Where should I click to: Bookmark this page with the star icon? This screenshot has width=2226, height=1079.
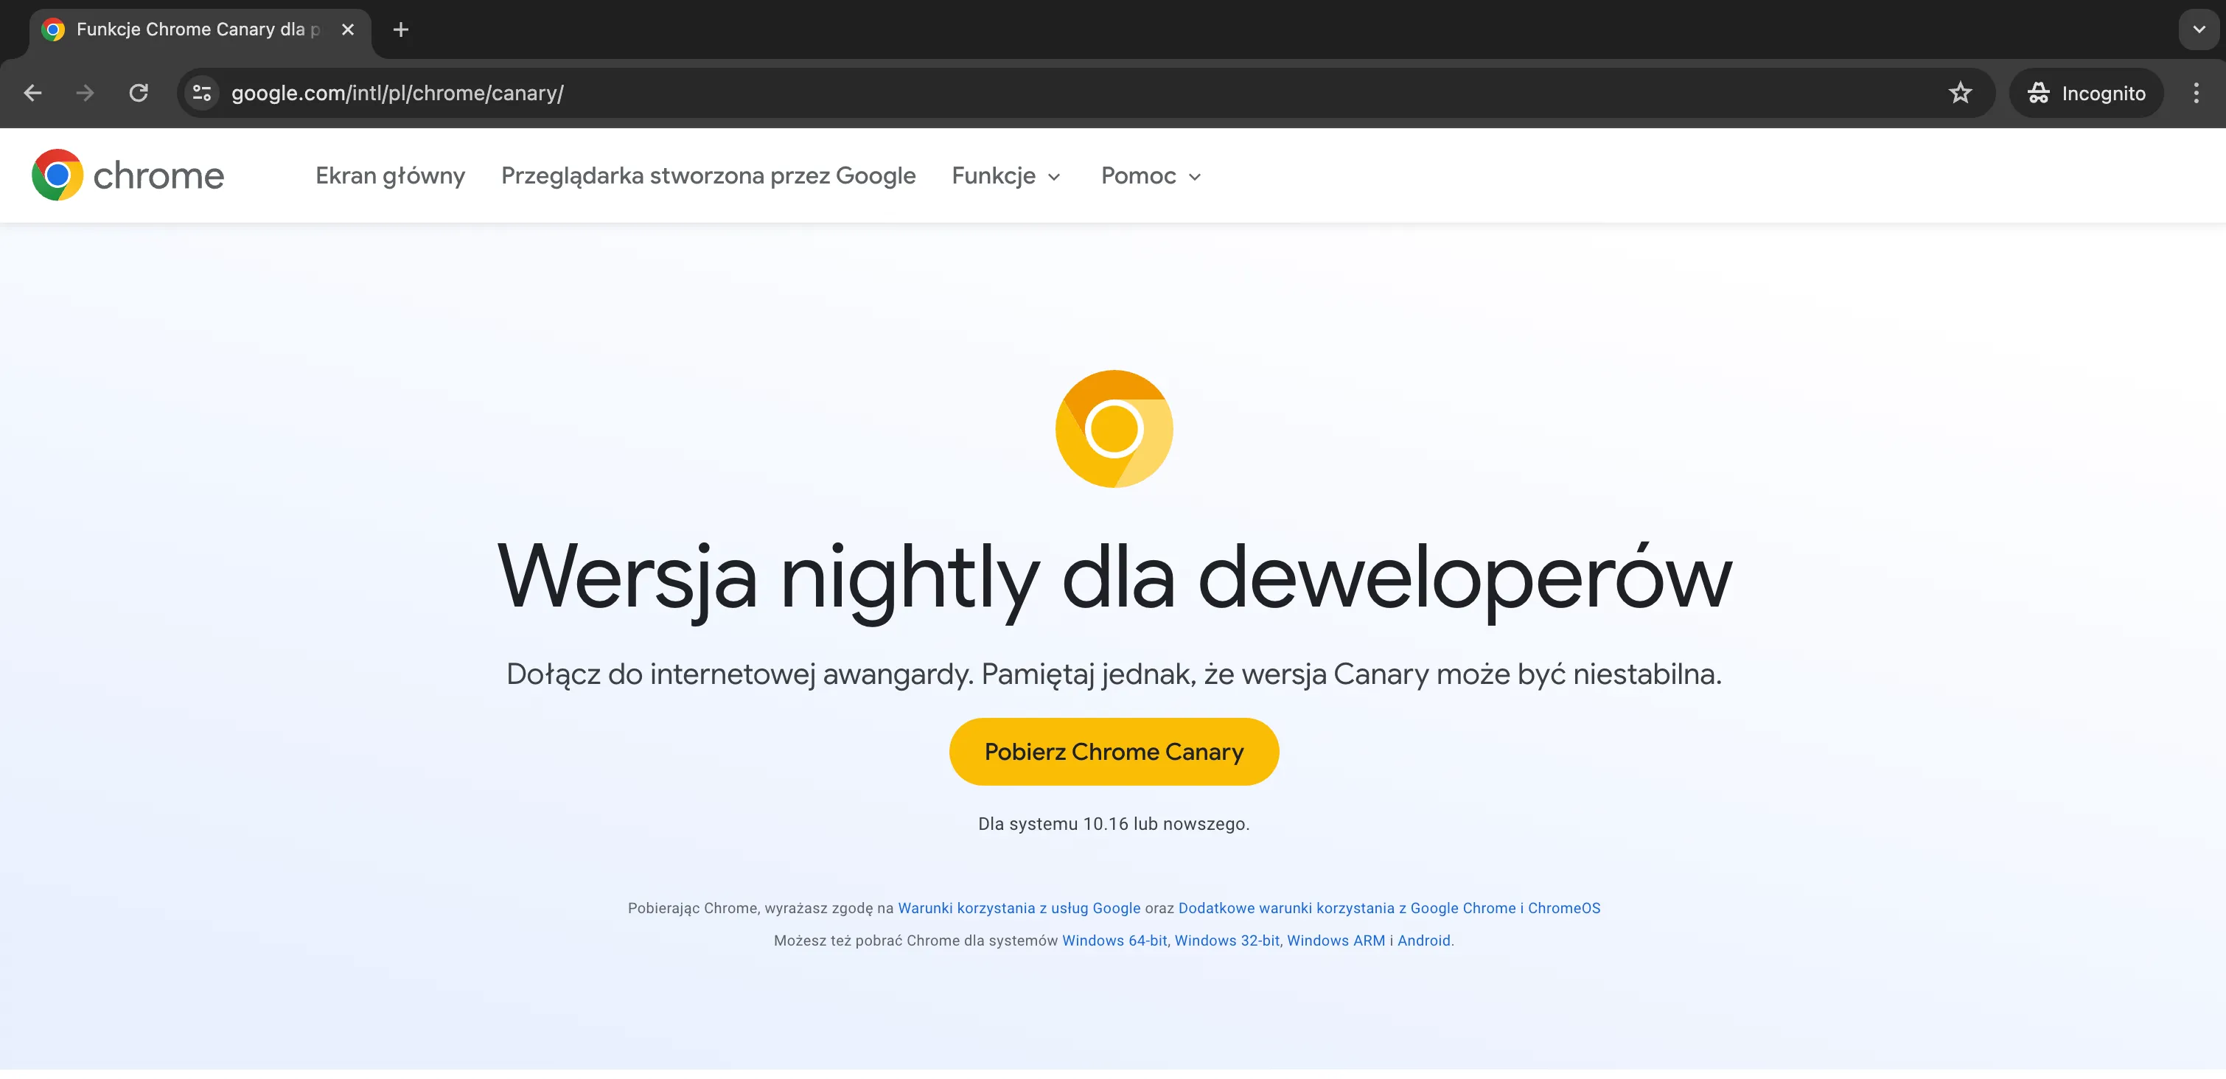click(x=1960, y=94)
